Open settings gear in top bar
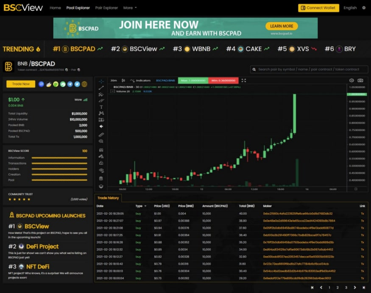This screenshot has height=293, width=371. coord(364,8)
